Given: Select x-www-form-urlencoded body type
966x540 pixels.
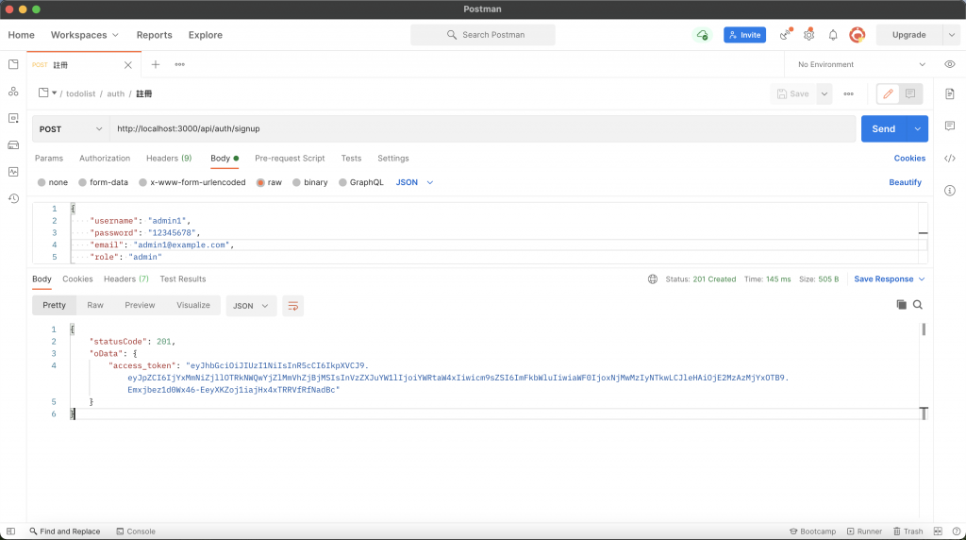Looking at the screenshot, I should click(x=142, y=182).
